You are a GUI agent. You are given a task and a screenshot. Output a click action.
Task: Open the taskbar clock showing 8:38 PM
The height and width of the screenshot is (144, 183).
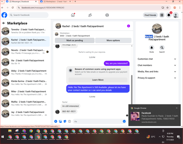pyautogui.click(x=170, y=137)
